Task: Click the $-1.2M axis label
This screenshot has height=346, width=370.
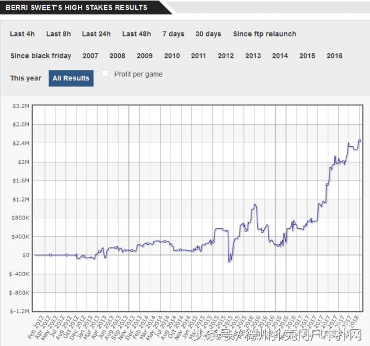Action: click(20, 311)
